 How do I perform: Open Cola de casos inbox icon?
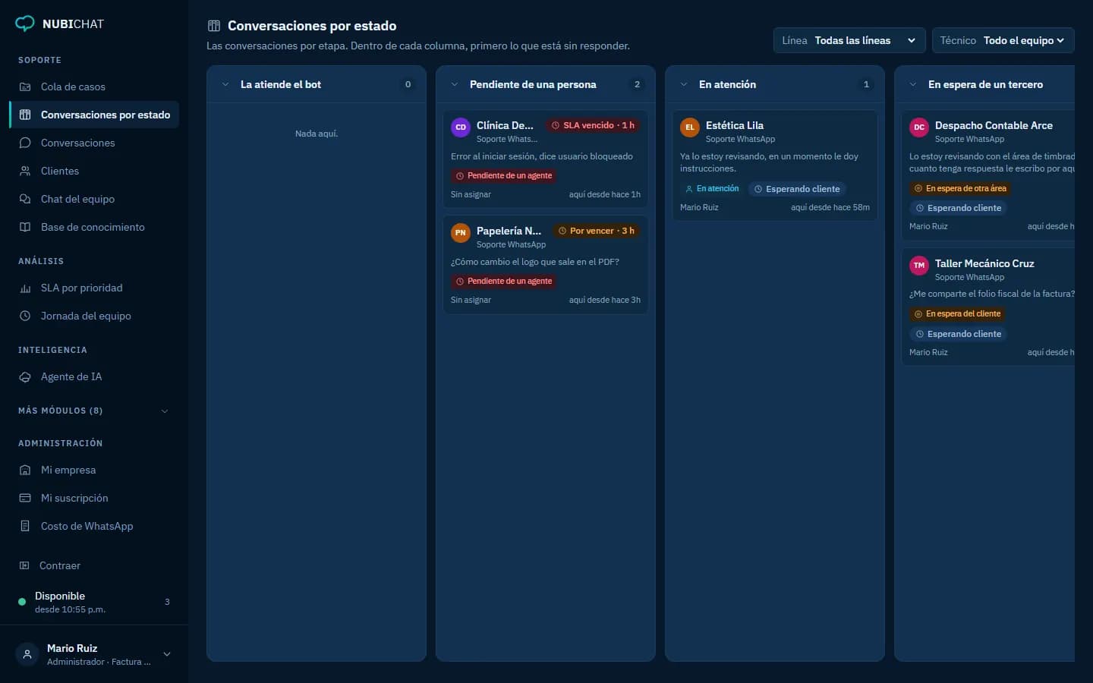(x=25, y=87)
